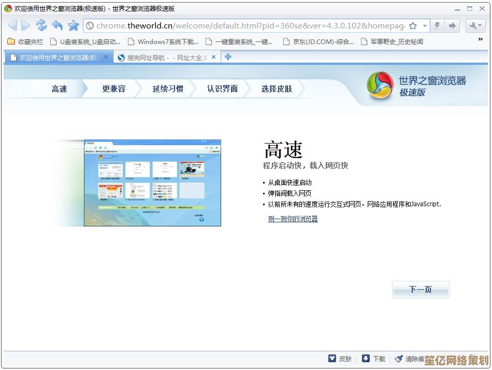
Task: Click the 清除痕迹 broom icon
Action: (399, 359)
